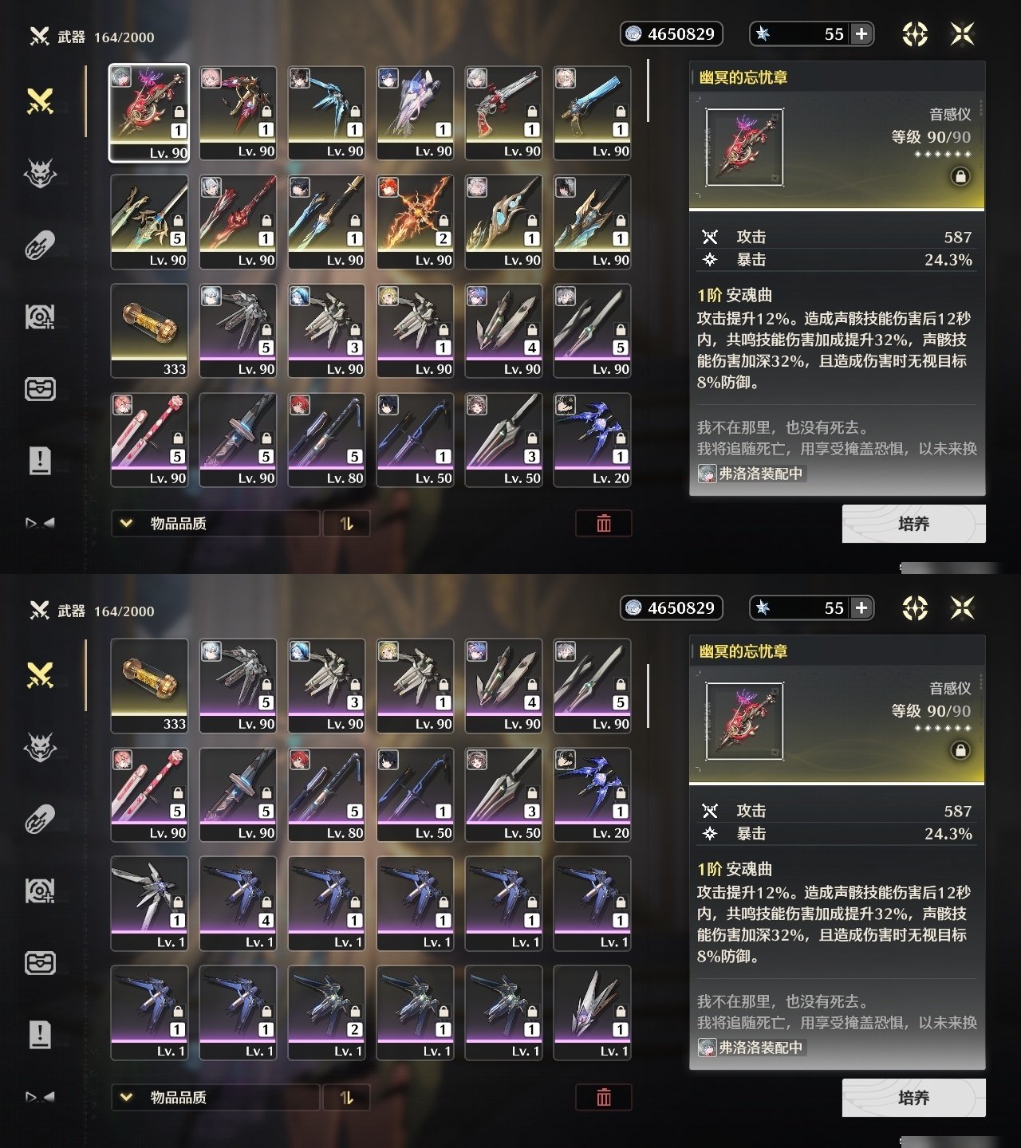
Task: Open the demon-mask echo tab in upper sidebar
Action: [40, 173]
